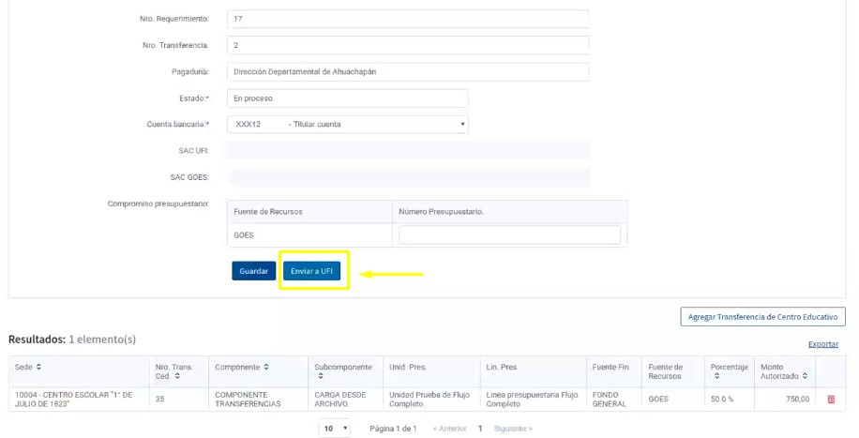Click the Guardar button
The width and height of the screenshot is (859, 438).
click(254, 271)
